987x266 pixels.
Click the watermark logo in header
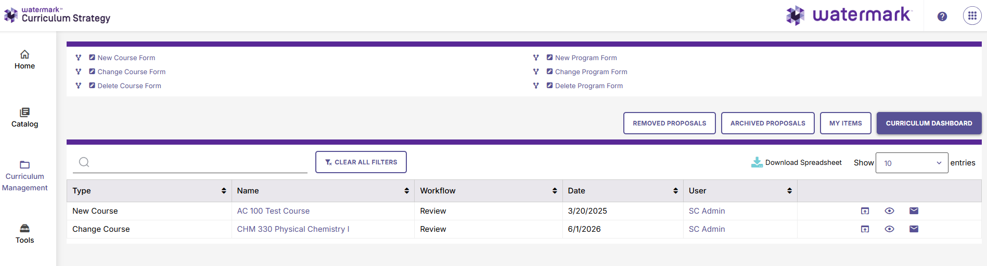coord(849,15)
